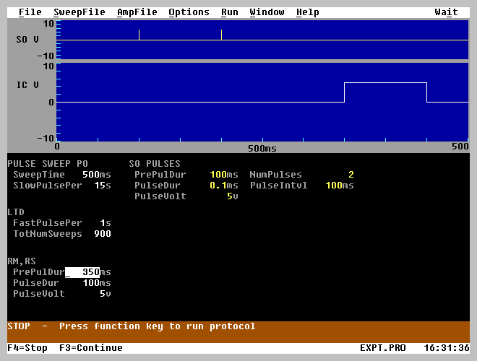The height and width of the screenshot is (361, 477).
Task: Select the PulseIntvl 100ms value field
Action: (337, 186)
